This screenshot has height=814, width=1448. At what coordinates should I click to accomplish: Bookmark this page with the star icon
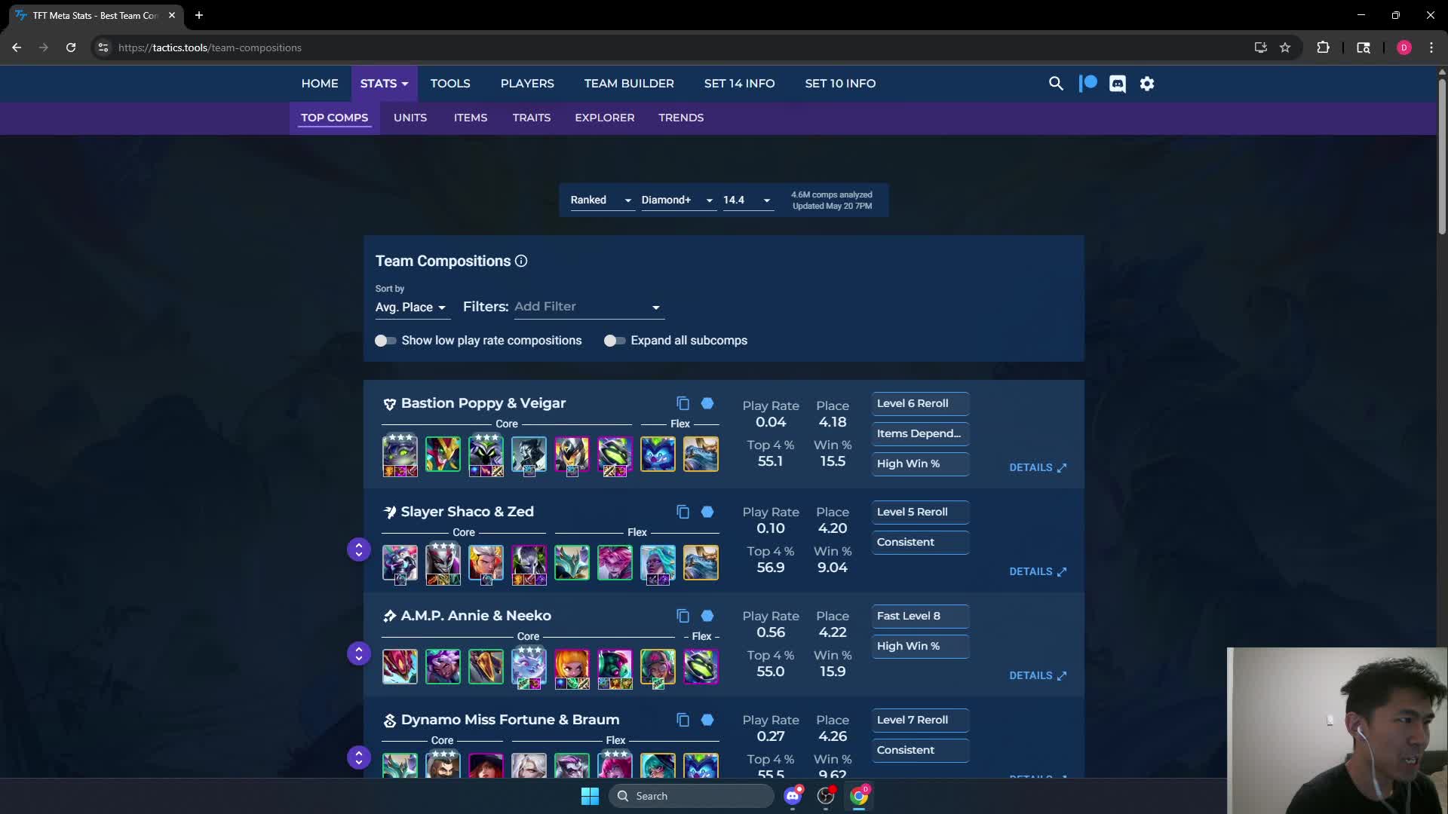click(x=1285, y=47)
